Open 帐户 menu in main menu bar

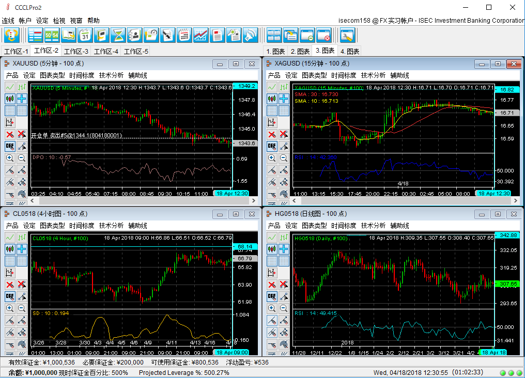(x=25, y=21)
